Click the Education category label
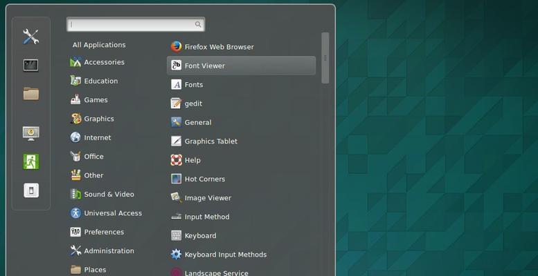The height and width of the screenshot is (276, 538). tap(101, 81)
